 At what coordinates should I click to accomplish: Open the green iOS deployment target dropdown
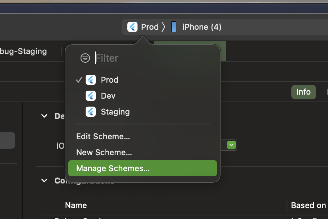click(232, 145)
